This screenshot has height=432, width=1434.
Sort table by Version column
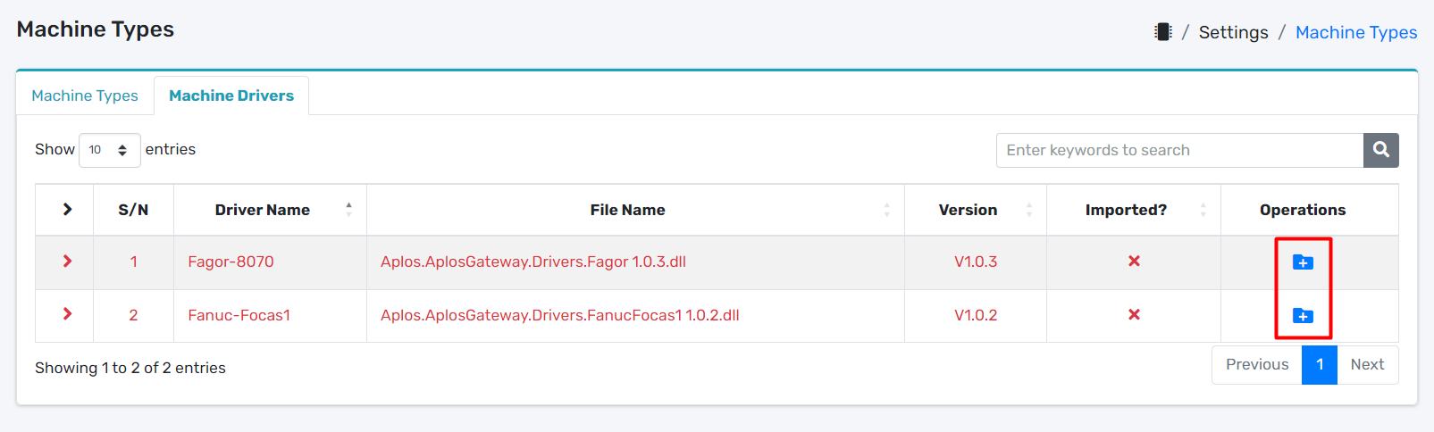tap(968, 210)
